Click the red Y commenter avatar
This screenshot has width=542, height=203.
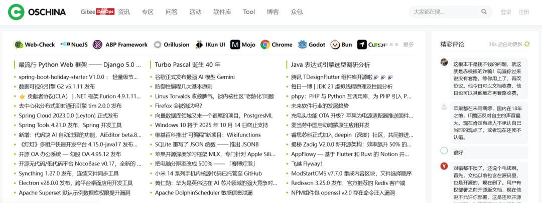point(444,166)
